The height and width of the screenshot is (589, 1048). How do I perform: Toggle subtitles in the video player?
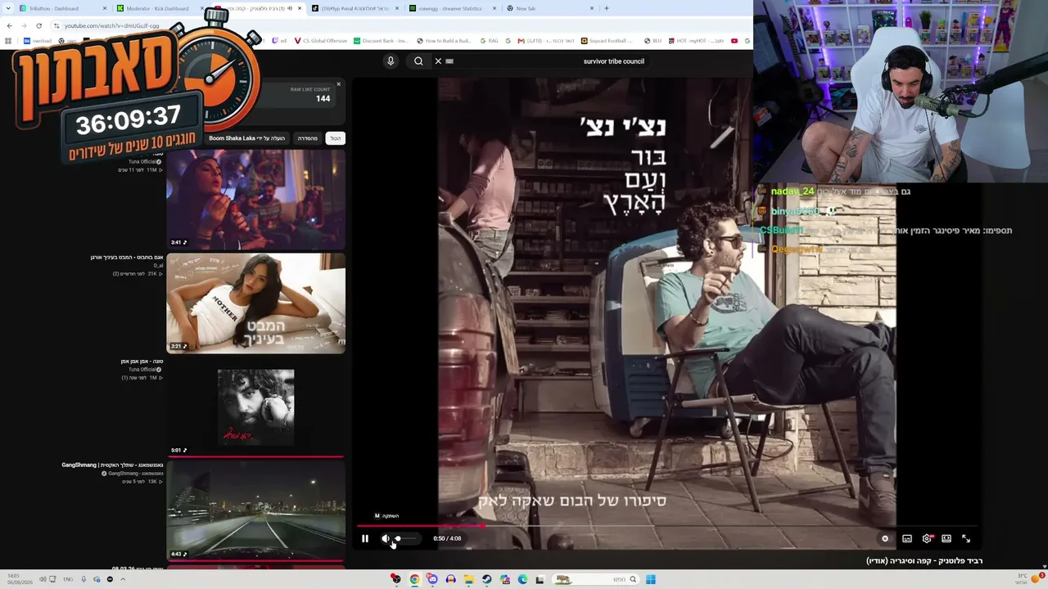pos(907,538)
